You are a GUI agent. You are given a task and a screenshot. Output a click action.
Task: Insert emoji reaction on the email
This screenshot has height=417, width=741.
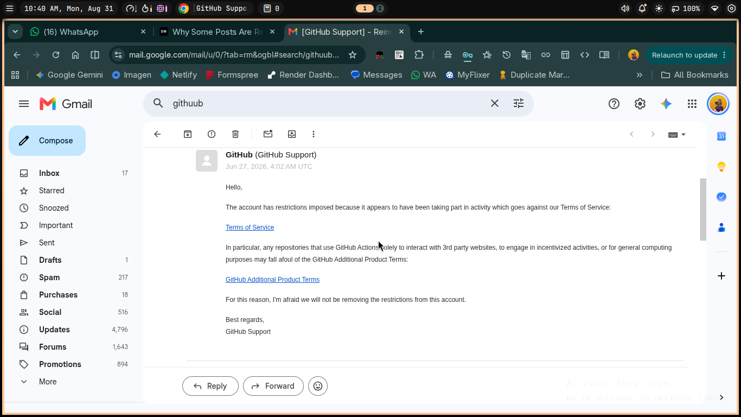coord(318,386)
